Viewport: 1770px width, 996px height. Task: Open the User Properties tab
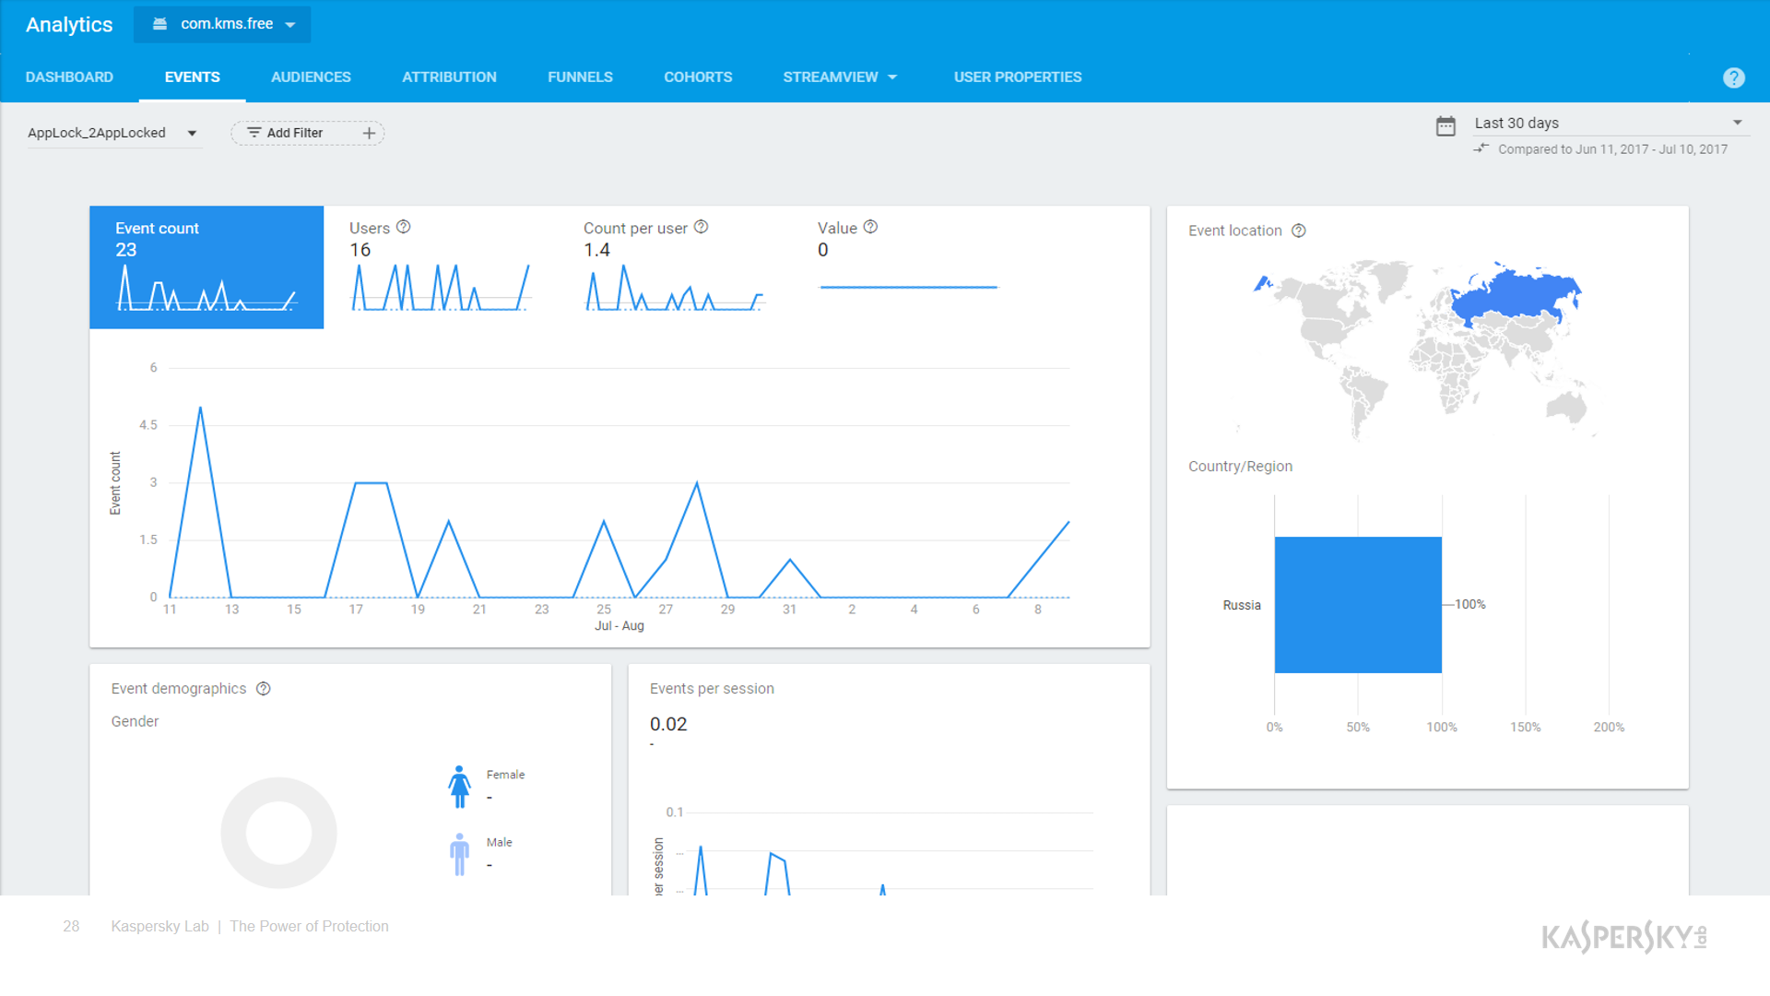tap(1018, 77)
